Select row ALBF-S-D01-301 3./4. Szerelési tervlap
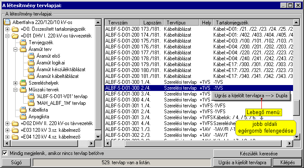Screen dimensions: 304x168 199,117
